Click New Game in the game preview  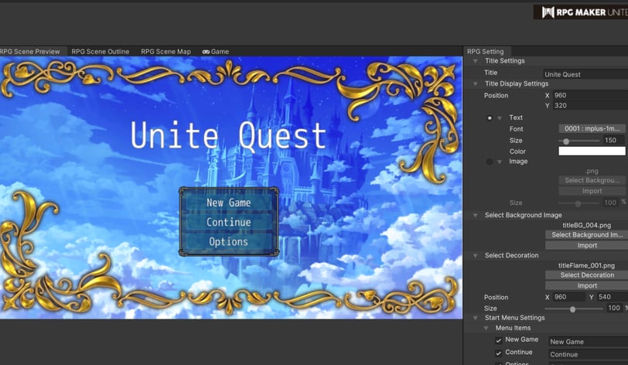tap(229, 203)
